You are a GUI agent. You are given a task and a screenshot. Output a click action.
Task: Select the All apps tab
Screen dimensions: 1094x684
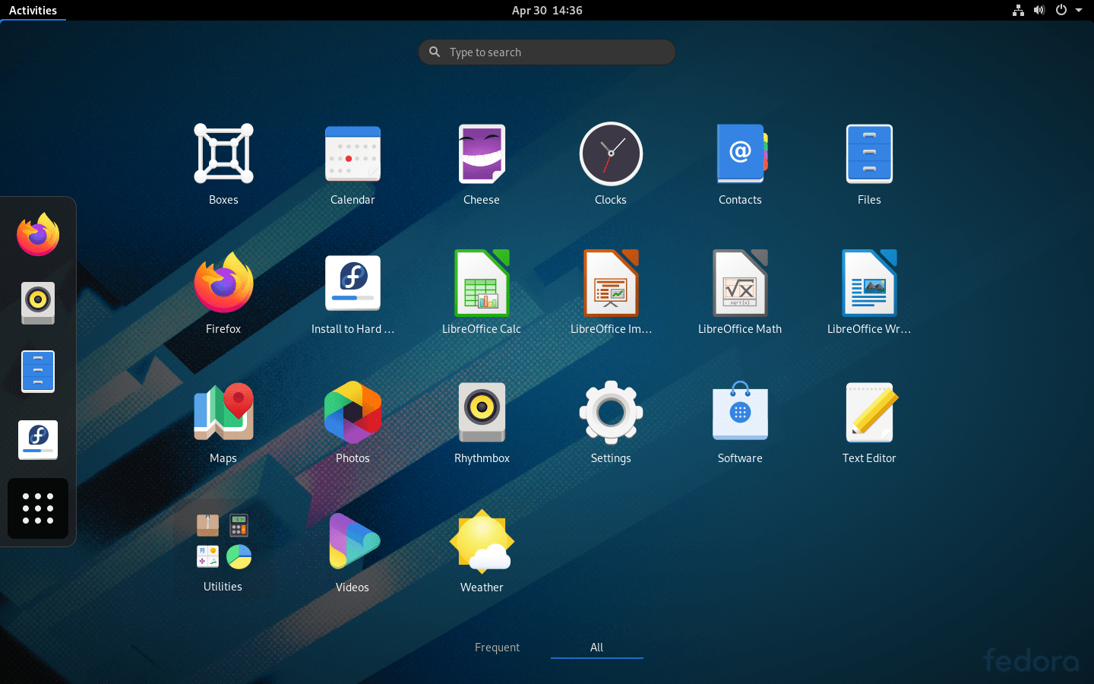point(596,648)
